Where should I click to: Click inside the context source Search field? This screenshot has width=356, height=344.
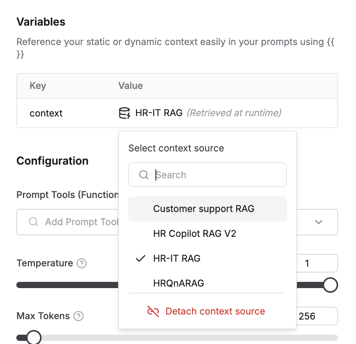pyautogui.click(x=194, y=175)
